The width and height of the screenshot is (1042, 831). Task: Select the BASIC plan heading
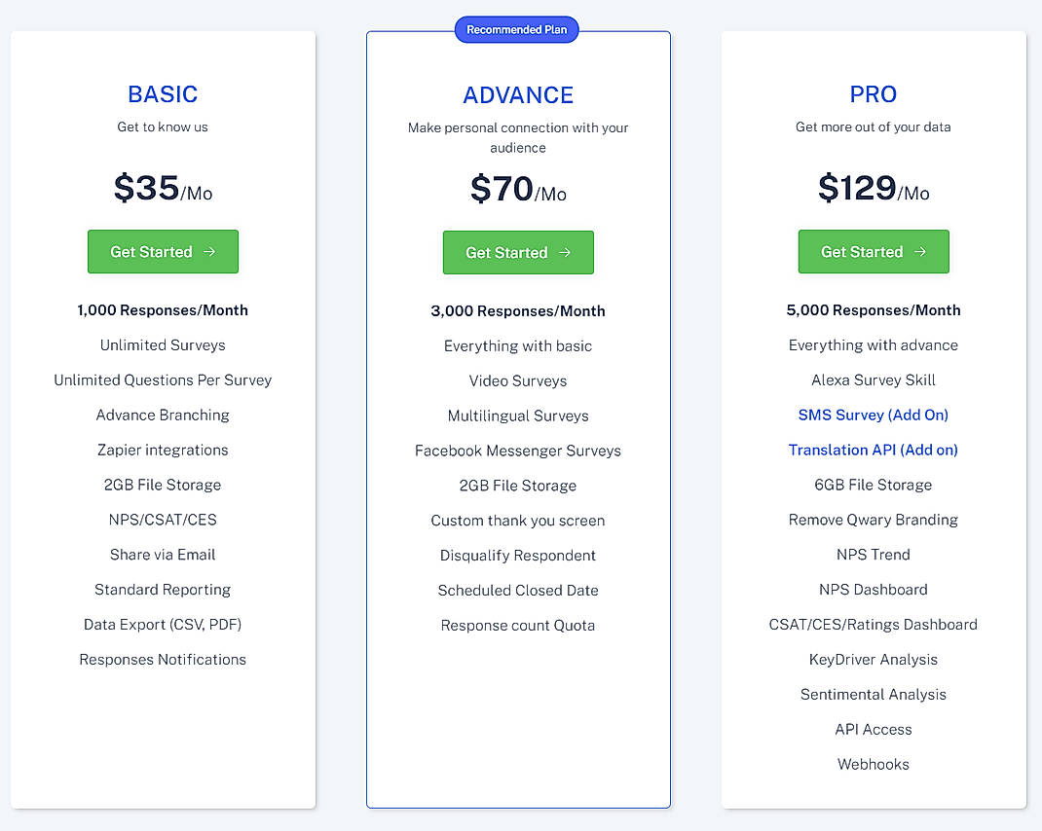click(163, 94)
